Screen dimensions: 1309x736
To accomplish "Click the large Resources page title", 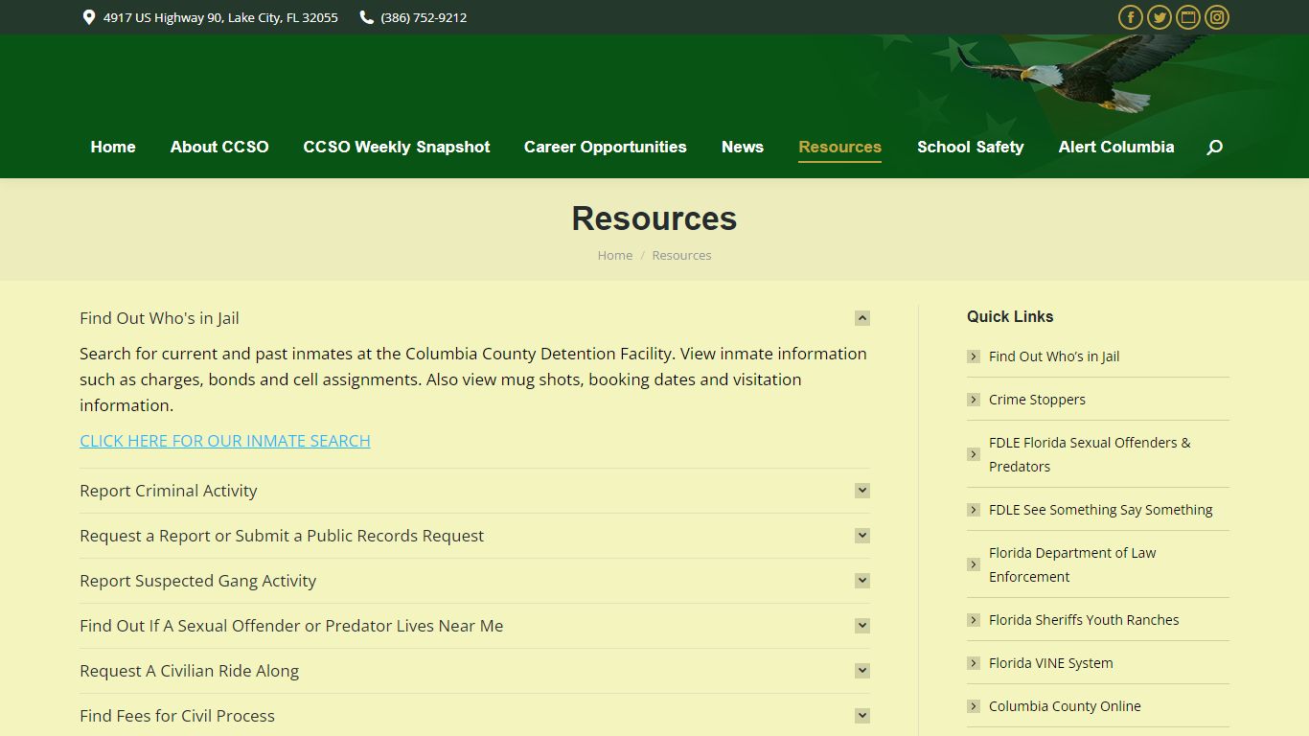I will 654,218.
